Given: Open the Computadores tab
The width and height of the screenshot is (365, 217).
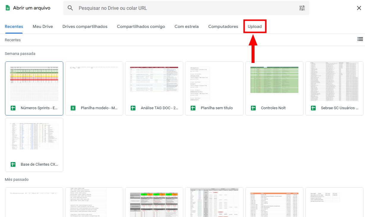Looking at the screenshot, I should [223, 26].
